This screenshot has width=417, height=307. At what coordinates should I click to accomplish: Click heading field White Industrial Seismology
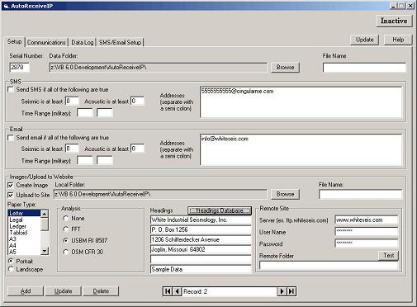tap(201, 220)
